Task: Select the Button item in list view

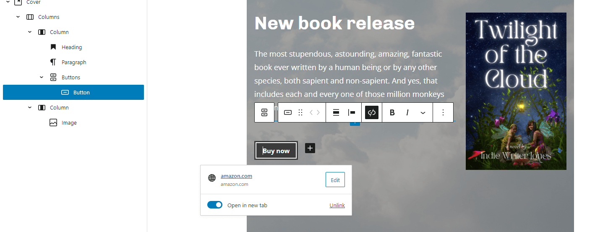Action: click(x=73, y=92)
